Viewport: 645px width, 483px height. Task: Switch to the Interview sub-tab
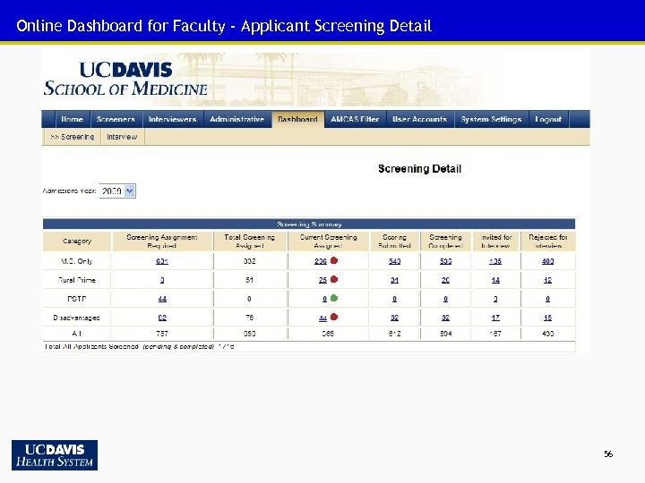pos(122,137)
